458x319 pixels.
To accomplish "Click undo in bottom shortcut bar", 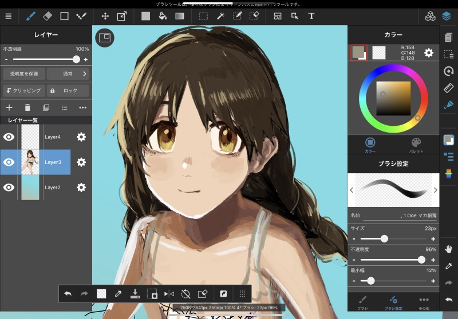I will 68,294.
